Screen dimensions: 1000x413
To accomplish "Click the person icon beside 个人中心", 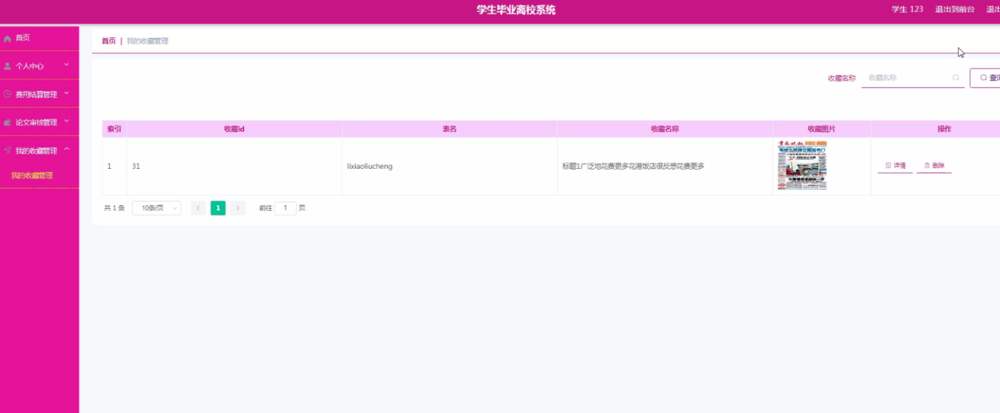I will tap(7, 67).
